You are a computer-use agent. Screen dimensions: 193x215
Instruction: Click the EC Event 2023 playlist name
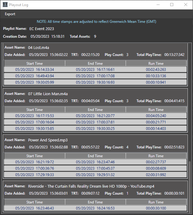(42, 29)
